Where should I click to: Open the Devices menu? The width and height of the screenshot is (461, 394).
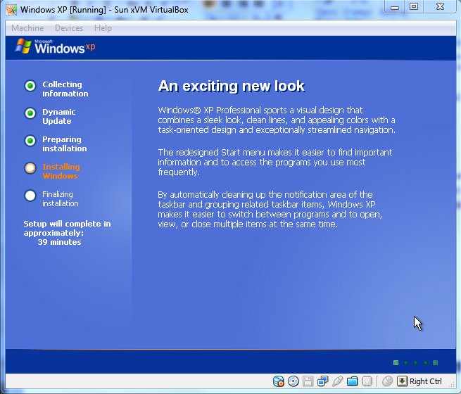[x=69, y=28]
